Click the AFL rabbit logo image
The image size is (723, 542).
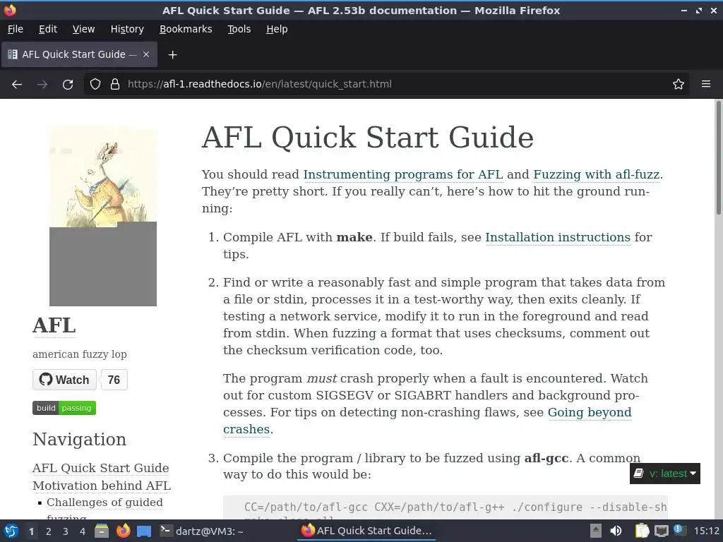point(103,216)
